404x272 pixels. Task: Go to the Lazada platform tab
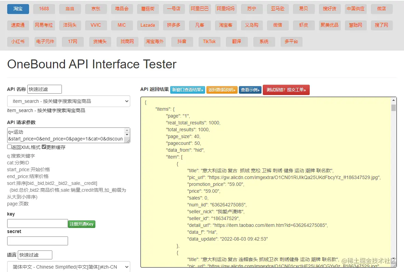point(148,25)
